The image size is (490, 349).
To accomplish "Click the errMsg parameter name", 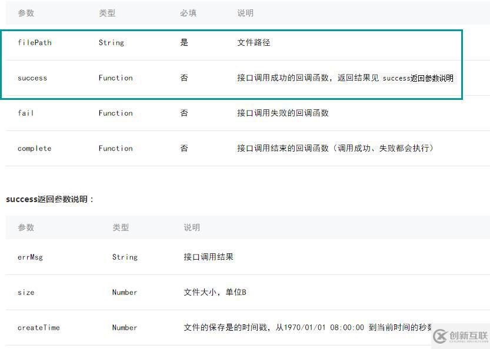I will coord(30,257).
